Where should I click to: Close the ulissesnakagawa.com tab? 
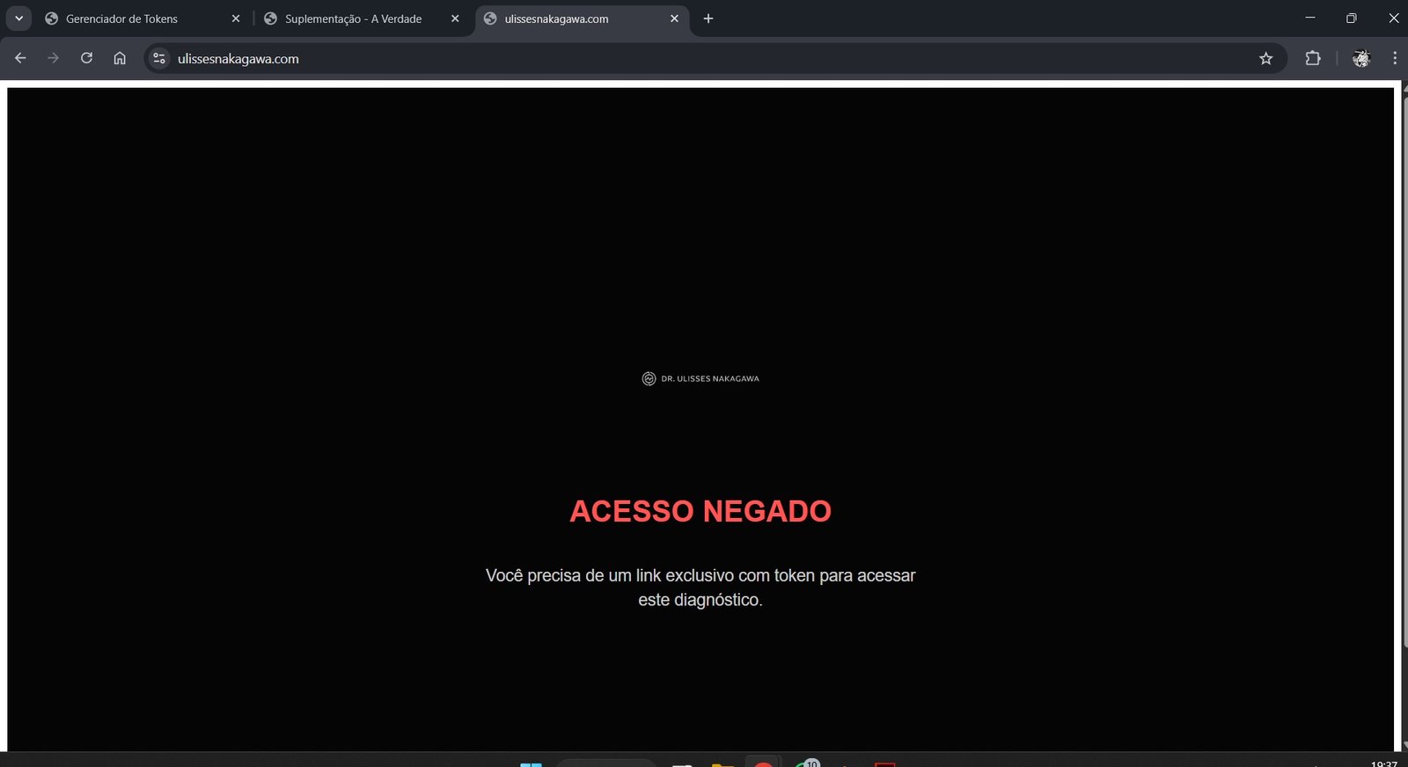pos(674,18)
